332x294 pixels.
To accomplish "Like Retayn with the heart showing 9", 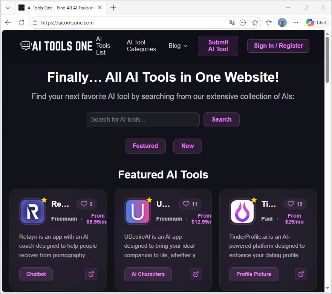I will click(x=87, y=204).
